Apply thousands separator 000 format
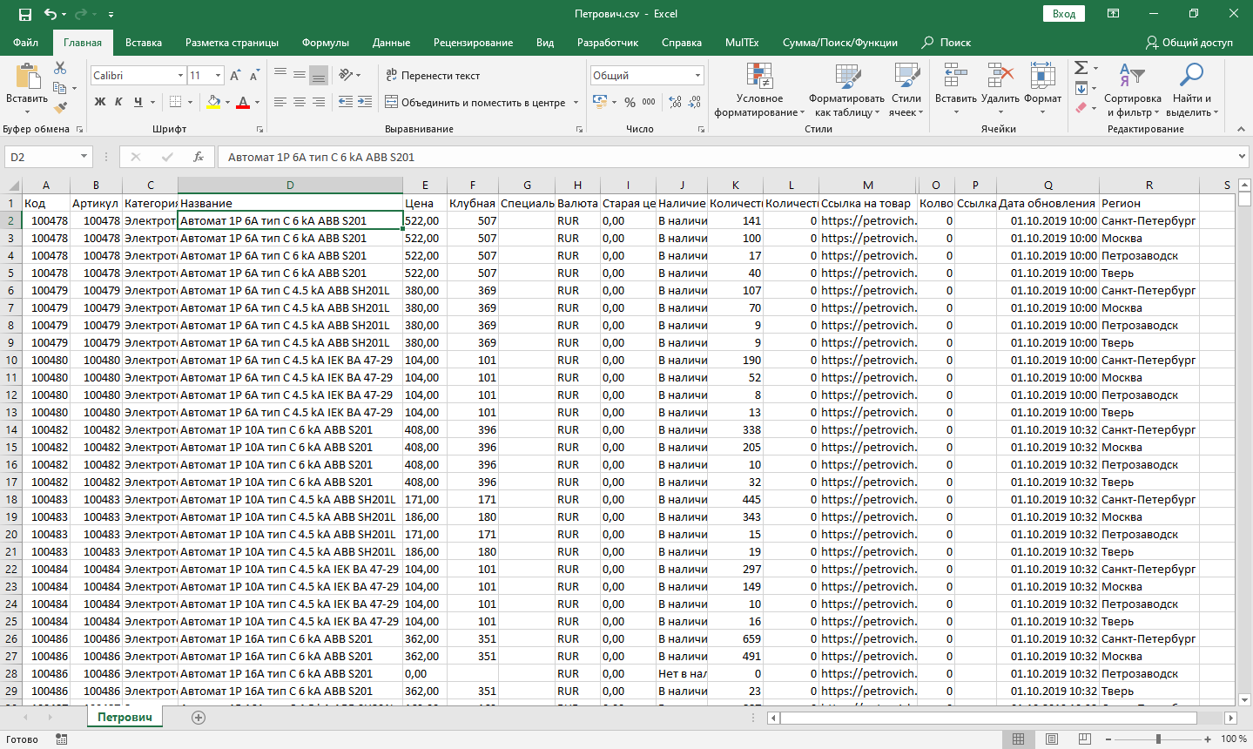Screen dimensions: 1253x749 (x=649, y=102)
